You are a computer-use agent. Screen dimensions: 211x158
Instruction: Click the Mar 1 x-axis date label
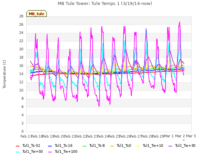169,136
